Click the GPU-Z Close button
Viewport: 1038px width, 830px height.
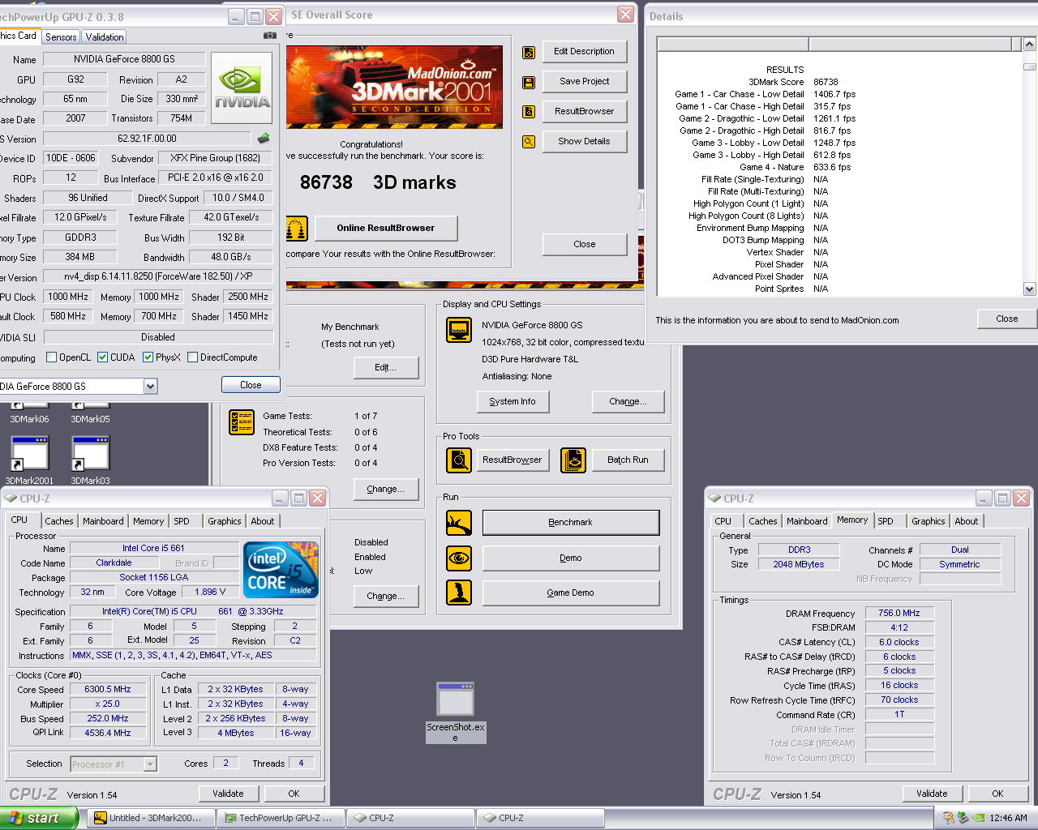251,385
